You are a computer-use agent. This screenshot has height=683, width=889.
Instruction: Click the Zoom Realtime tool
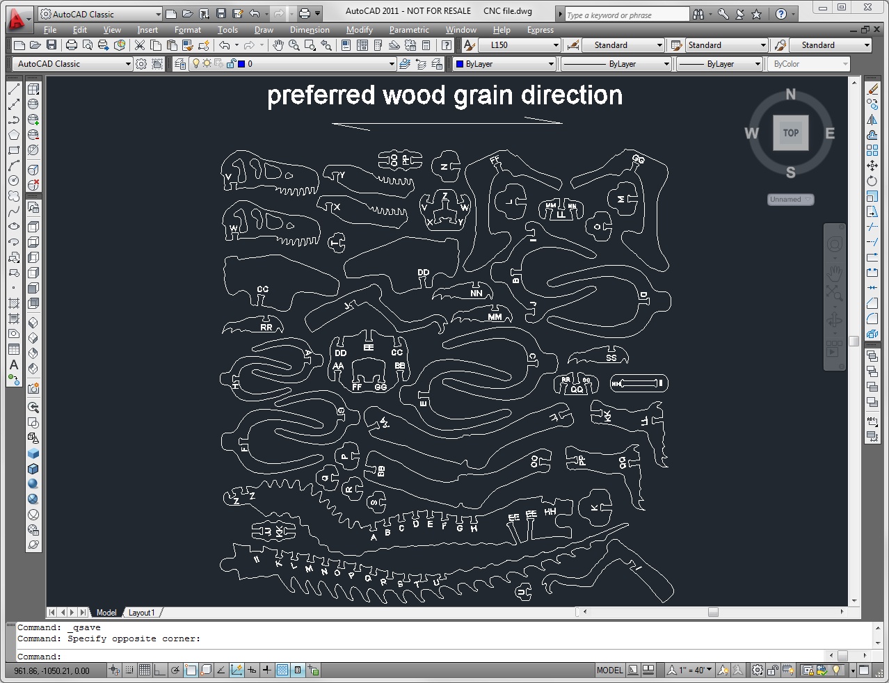(x=294, y=45)
